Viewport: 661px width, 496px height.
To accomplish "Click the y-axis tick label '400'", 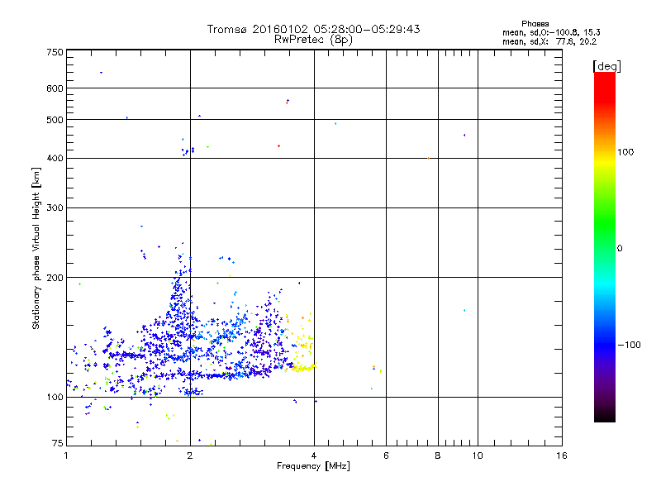I will click(x=55, y=158).
